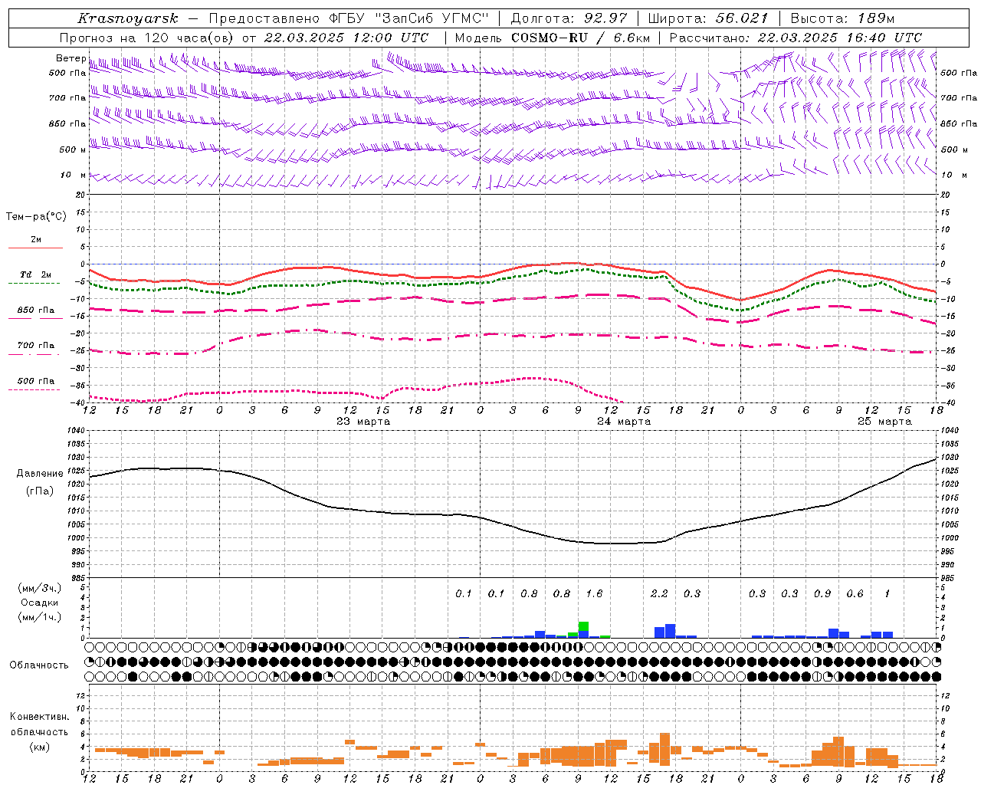Image resolution: width=981 pixels, height=785 pixels.
Task: Select the 'Модель COSMO-RU / 6.6км' text
Action: [553, 38]
